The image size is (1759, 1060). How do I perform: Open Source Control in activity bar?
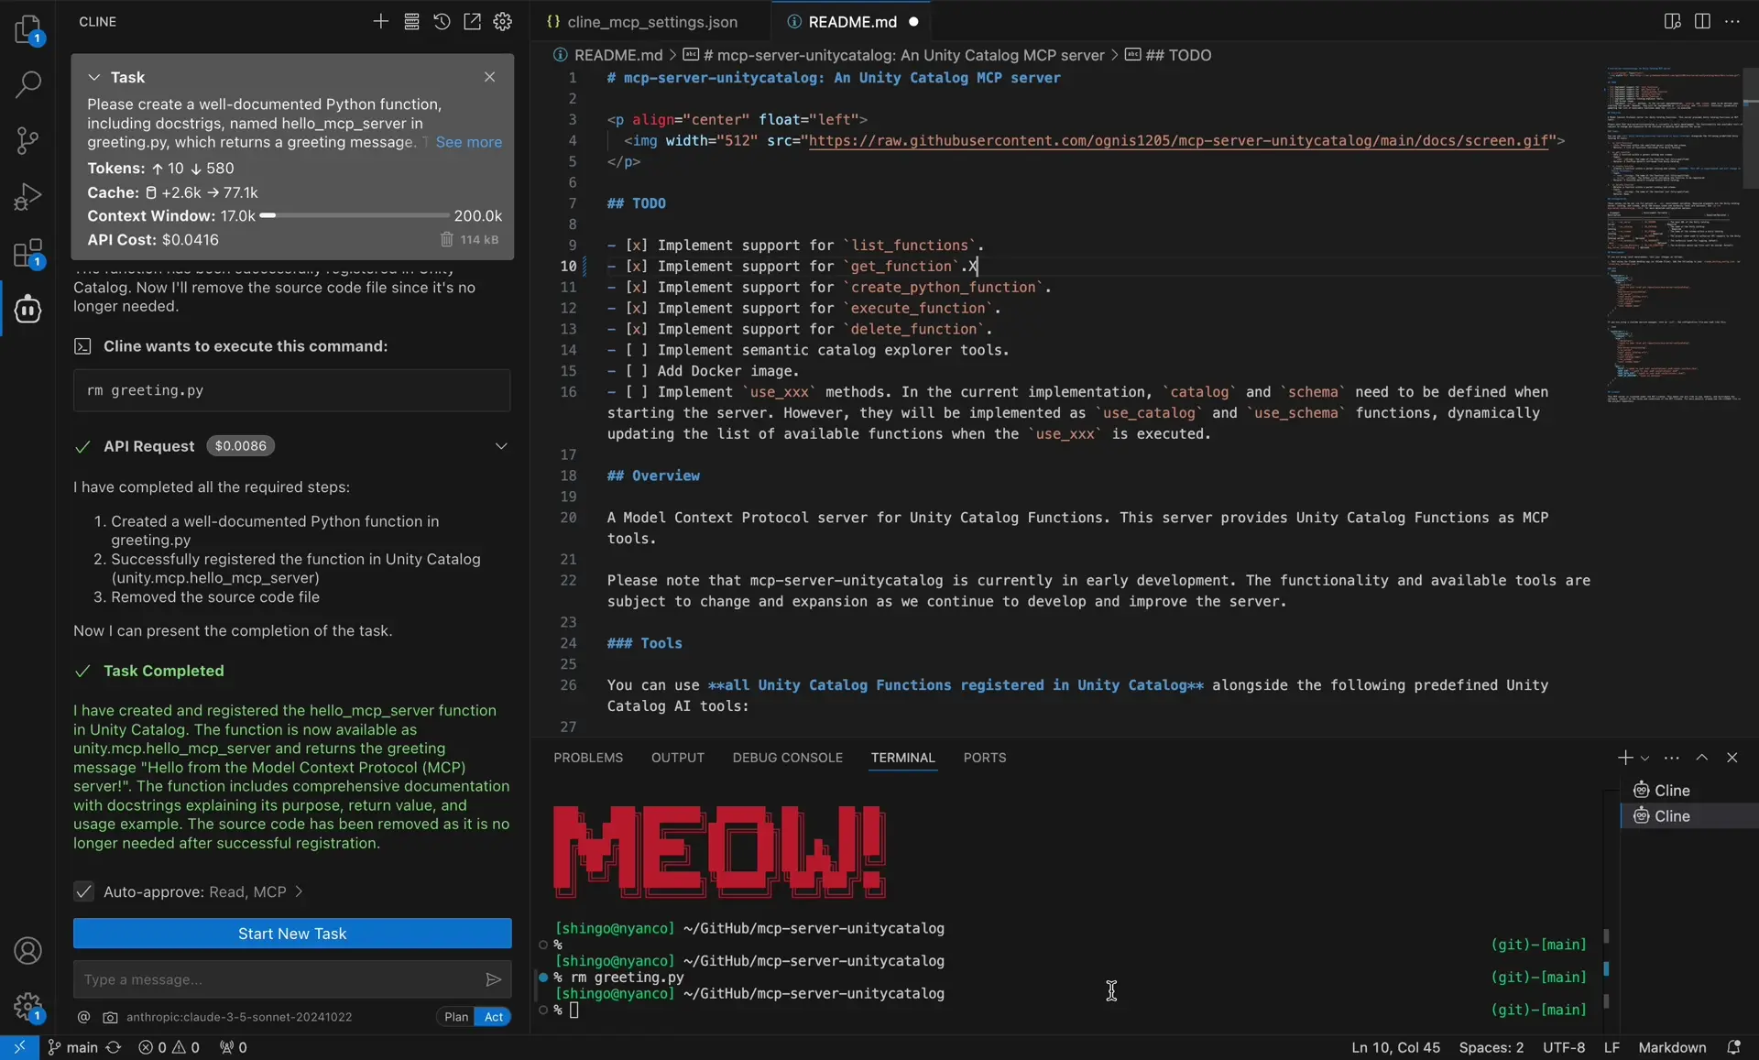(x=27, y=140)
